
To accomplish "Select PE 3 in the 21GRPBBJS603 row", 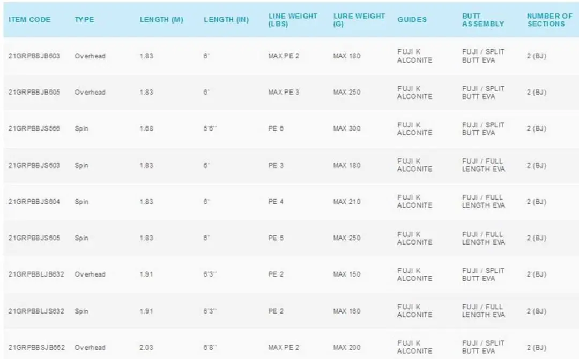I will coord(276,165).
